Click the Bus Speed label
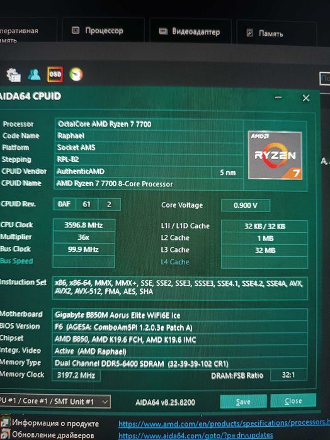Image resolution: width=330 pixels, height=440 pixels. (16, 261)
